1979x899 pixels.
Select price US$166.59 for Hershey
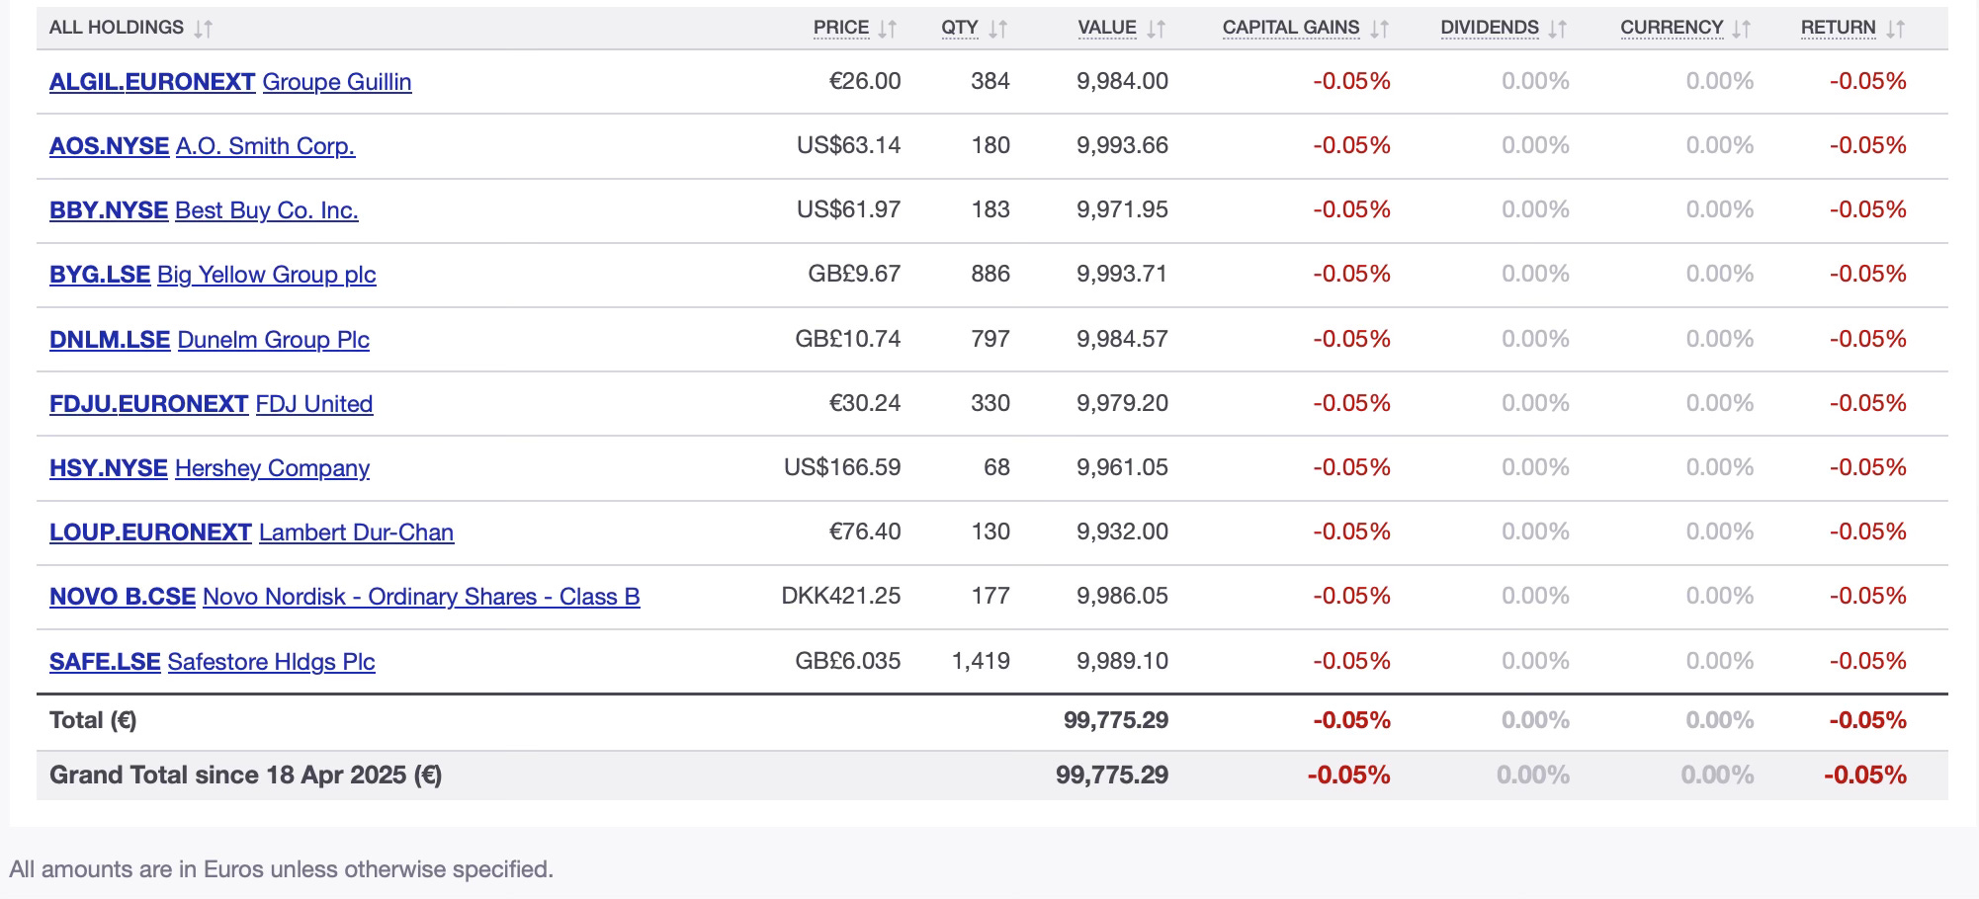coord(842,467)
